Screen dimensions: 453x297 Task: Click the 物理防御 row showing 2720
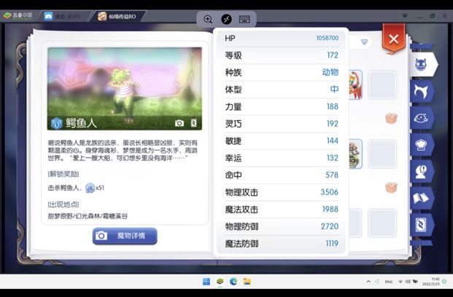(x=282, y=226)
